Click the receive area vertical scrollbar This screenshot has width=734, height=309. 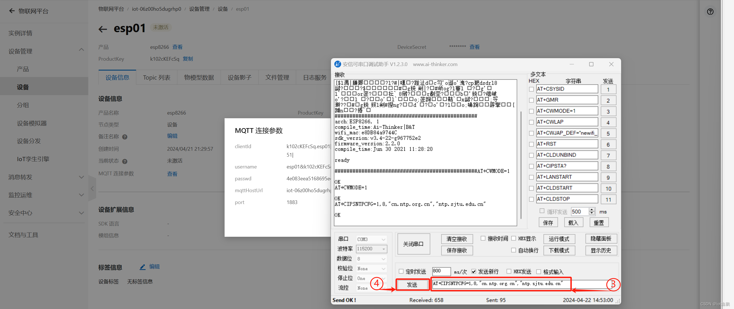(x=520, y=165)
